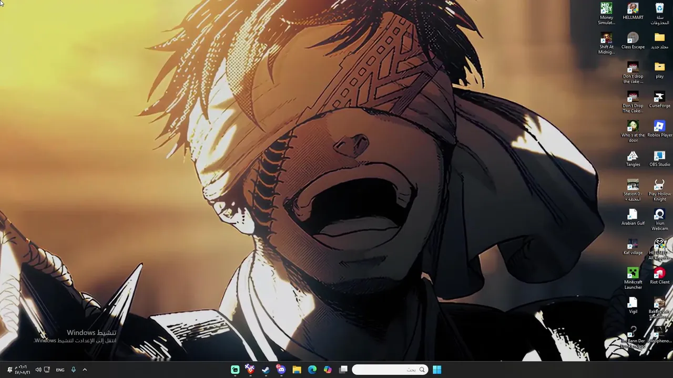The height and width of the screenshot is (378, 673).
Task: Select the Arabian Gulf shortcut
Action: coord(633,217)
